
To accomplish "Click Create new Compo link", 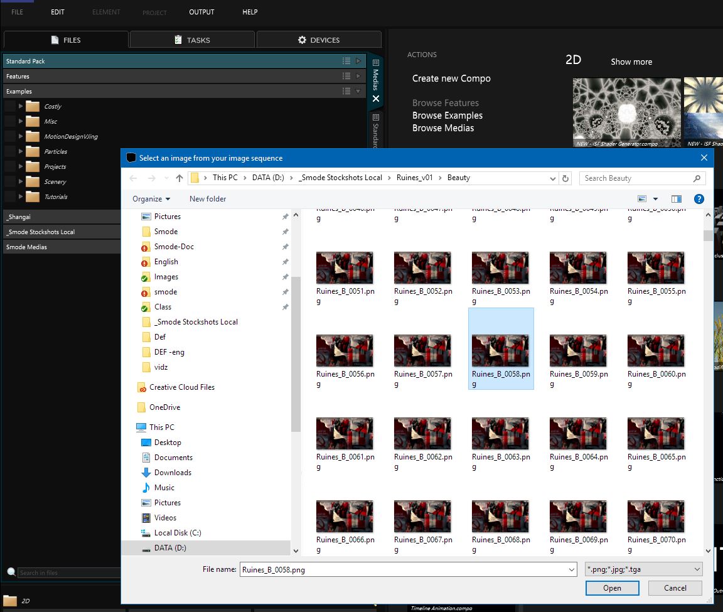I will 451,78.
